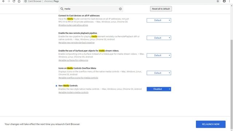Open dropdown for new remote playback pipeline

tap(159, 38)
